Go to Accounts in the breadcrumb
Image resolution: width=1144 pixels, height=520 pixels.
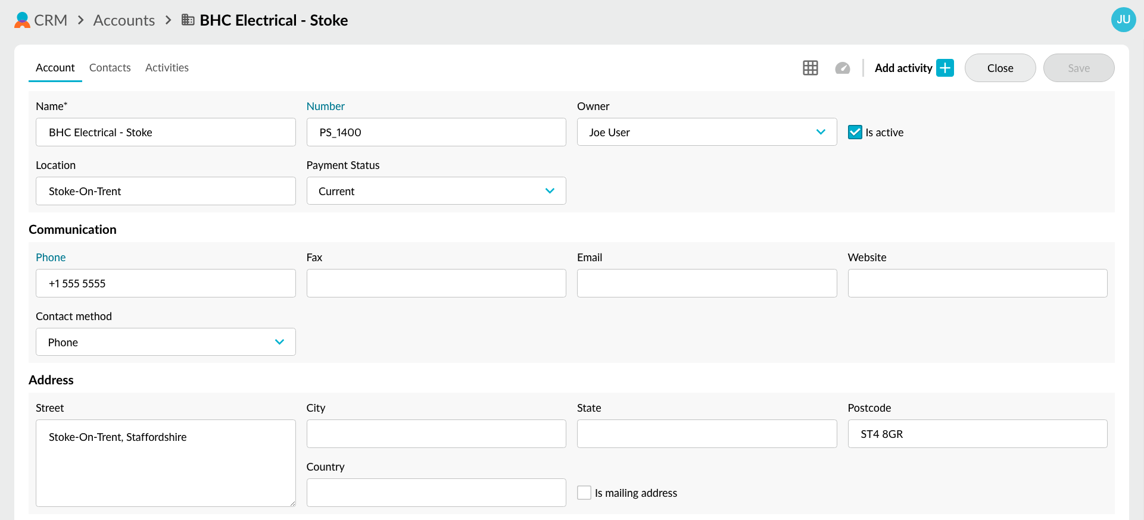(x=124, y=20)
